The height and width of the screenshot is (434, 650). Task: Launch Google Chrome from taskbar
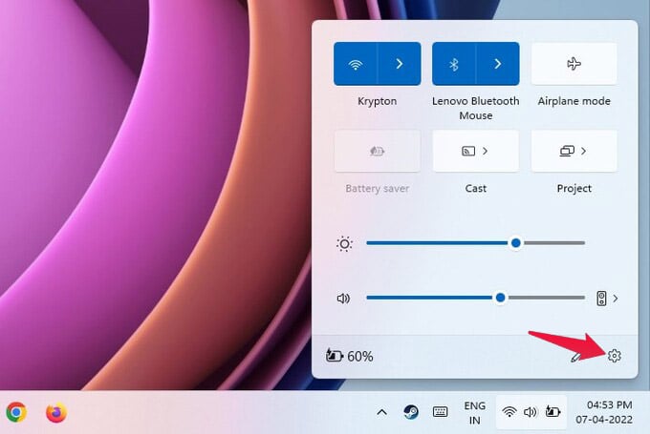[x=16, y=412]
